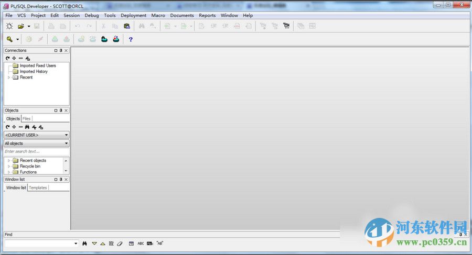Image resolution: width=472 pixels, height=255 pixels.
Task: Click the Open folder toolbar icon
Action: point(21,26)
